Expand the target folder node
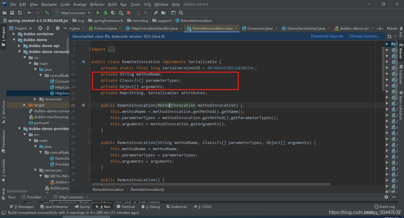This screenshot has height=218, width=404. 25,105
